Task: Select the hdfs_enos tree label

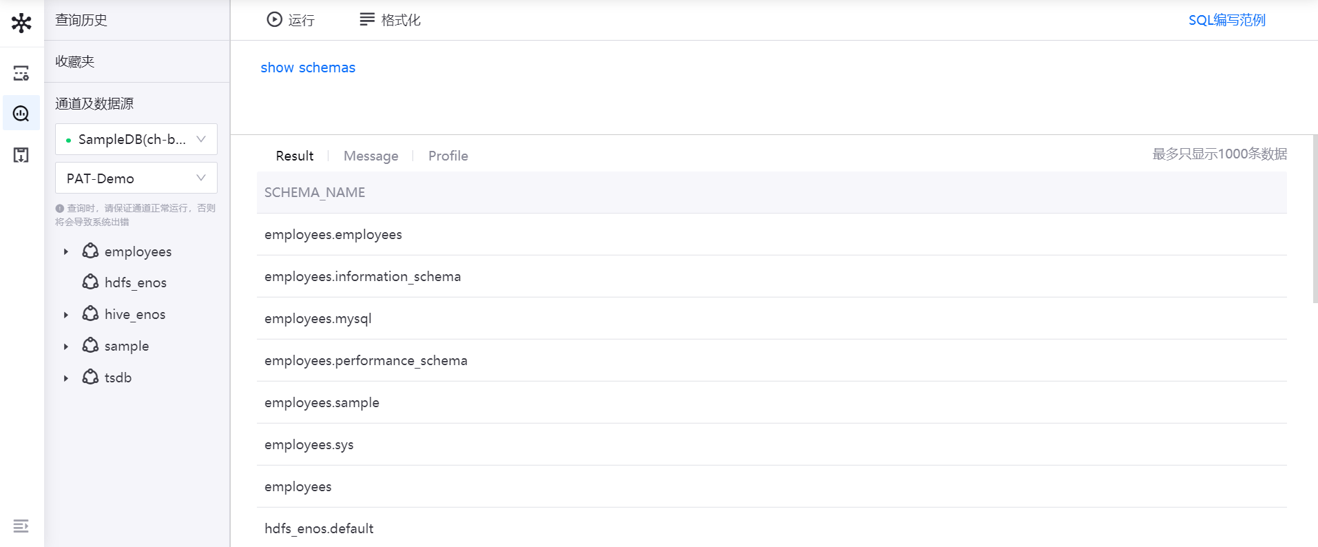Action: point(136,282)
